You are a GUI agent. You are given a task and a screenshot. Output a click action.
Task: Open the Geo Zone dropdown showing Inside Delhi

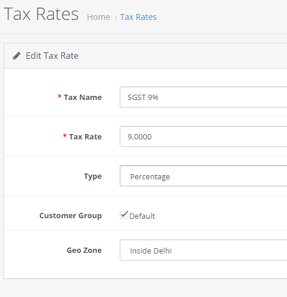pos(203,250)
